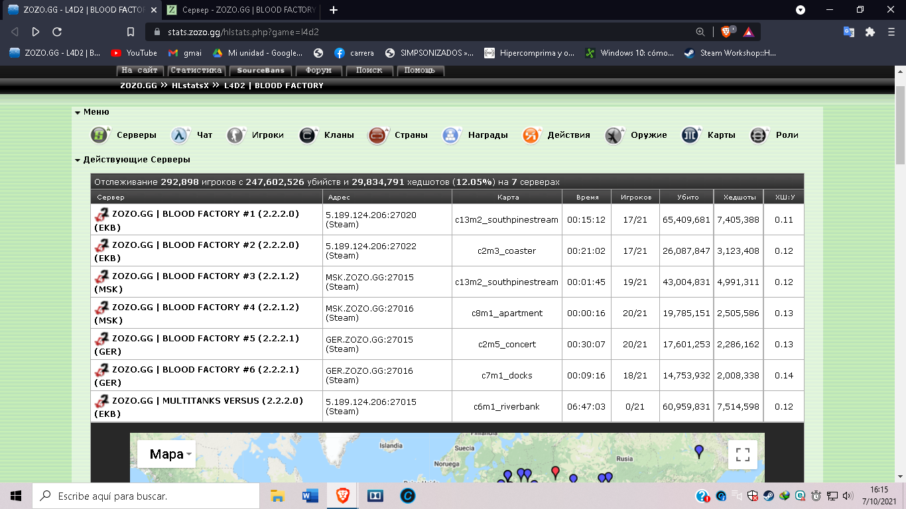This screenshot has height=509, width=906.
Task: Open the Действия section icon
Action: coord(531,135)
